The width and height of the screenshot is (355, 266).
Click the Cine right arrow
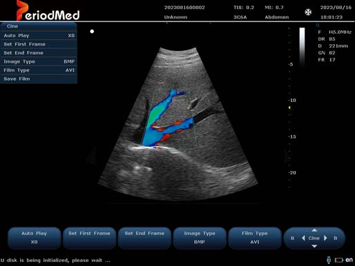click(x=325, y=238)
